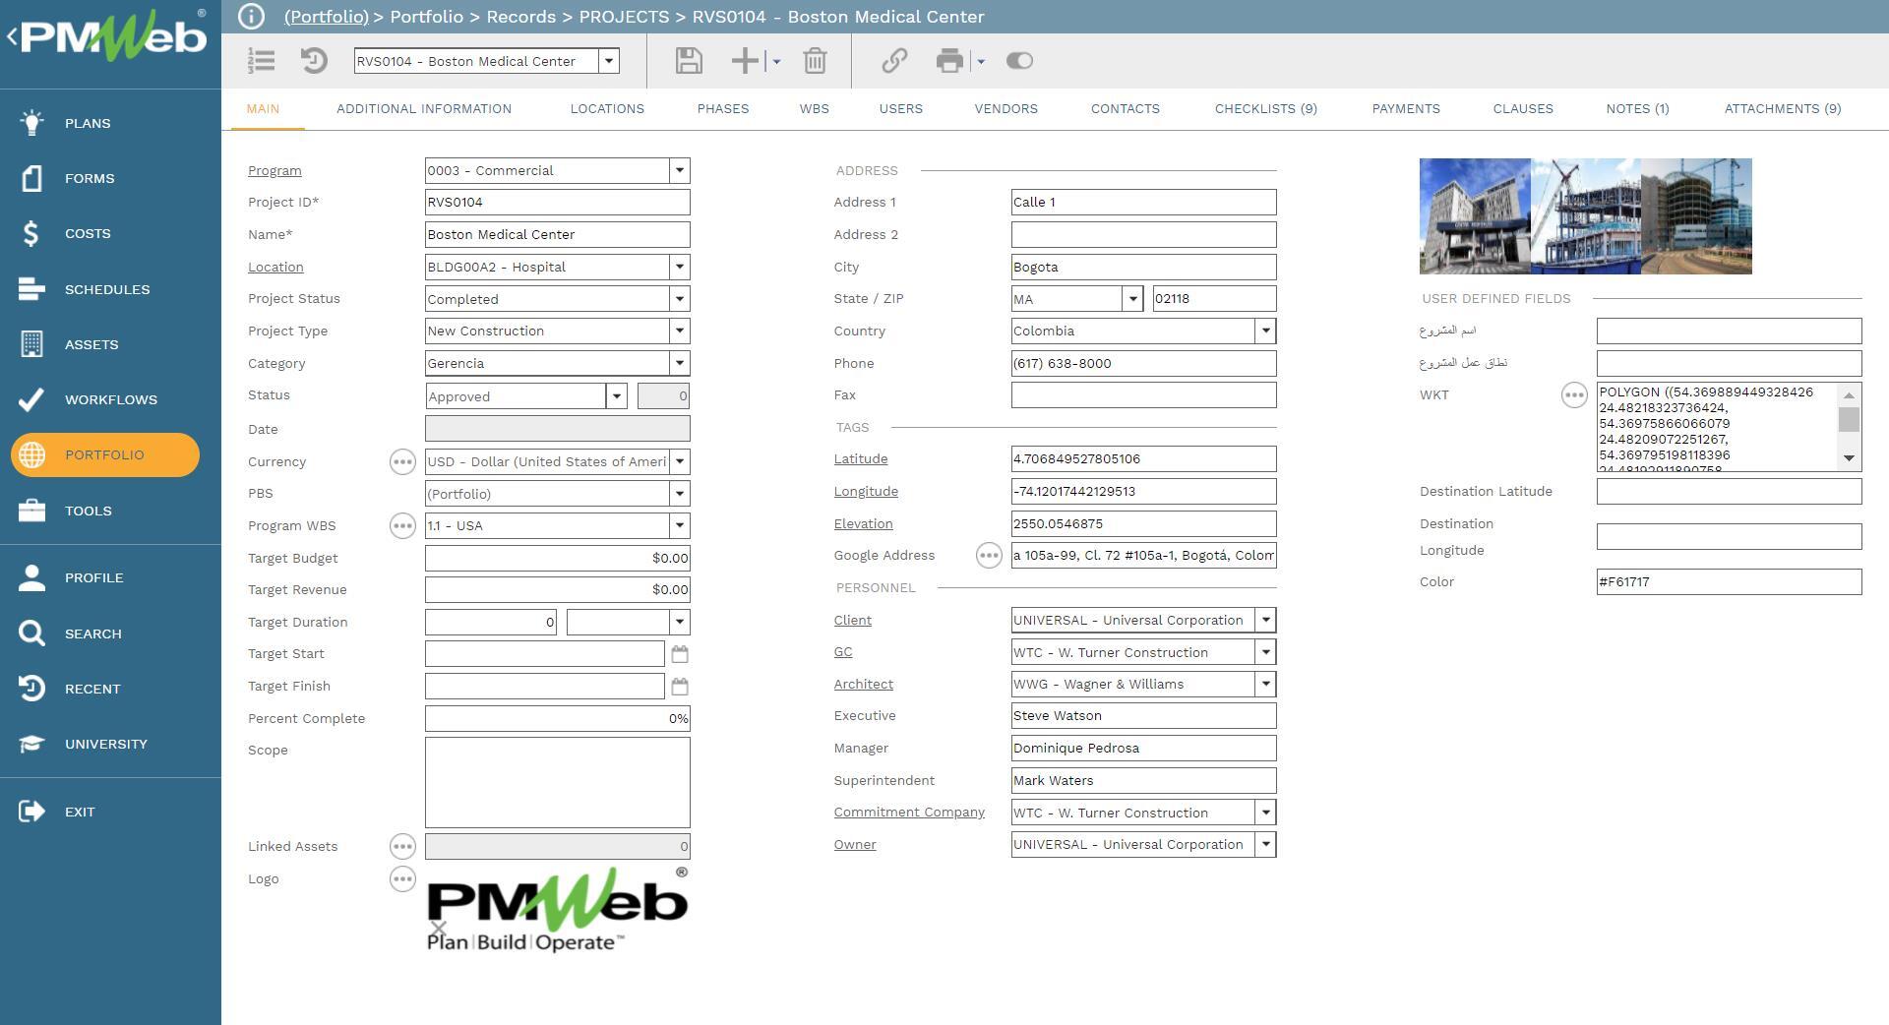Expand the Program dropdown

(679, 170)
